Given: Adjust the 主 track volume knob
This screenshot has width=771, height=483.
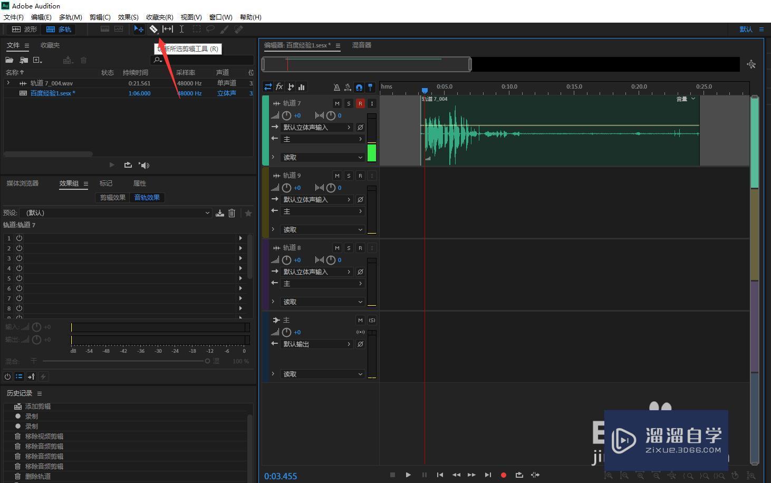Looking at the screenshot, I should pos(286,332).
